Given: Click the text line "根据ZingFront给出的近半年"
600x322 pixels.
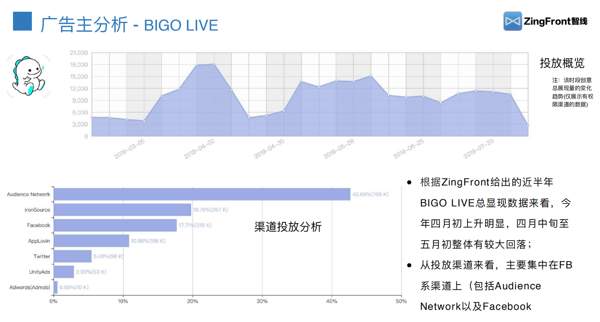Looking at the screenshot, I should 487,183.
